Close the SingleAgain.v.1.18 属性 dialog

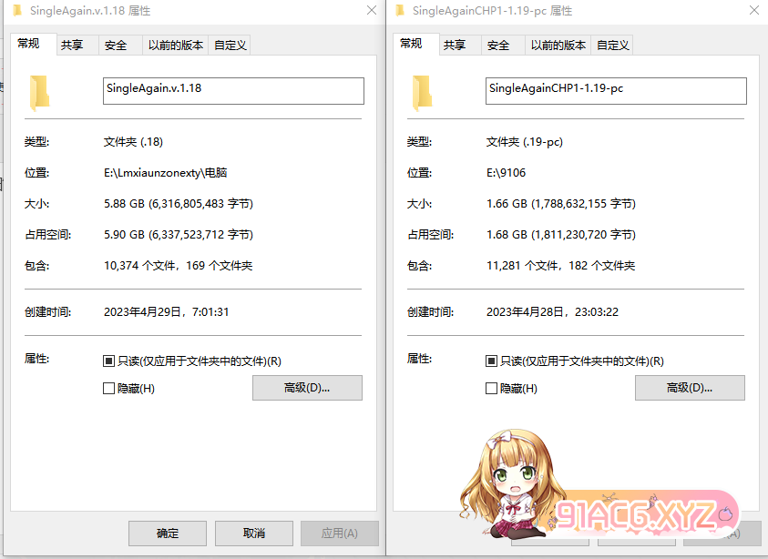point(371,11)
